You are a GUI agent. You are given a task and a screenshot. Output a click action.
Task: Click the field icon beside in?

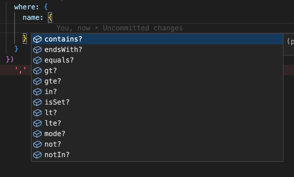tap(37, 92)
